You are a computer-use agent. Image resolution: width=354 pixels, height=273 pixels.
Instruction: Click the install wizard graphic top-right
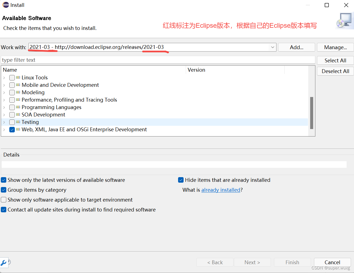(x=344, y=21)
